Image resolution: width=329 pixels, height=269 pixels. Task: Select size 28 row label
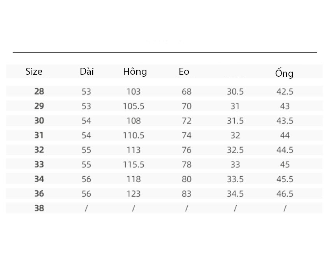pyautogui.click(x=39, y=91)
